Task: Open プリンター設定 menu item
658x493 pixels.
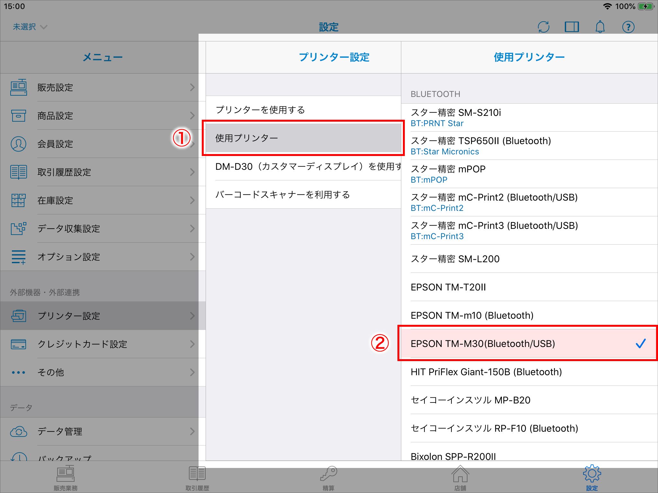Action: pyautogui.click(x=103, y=316)
